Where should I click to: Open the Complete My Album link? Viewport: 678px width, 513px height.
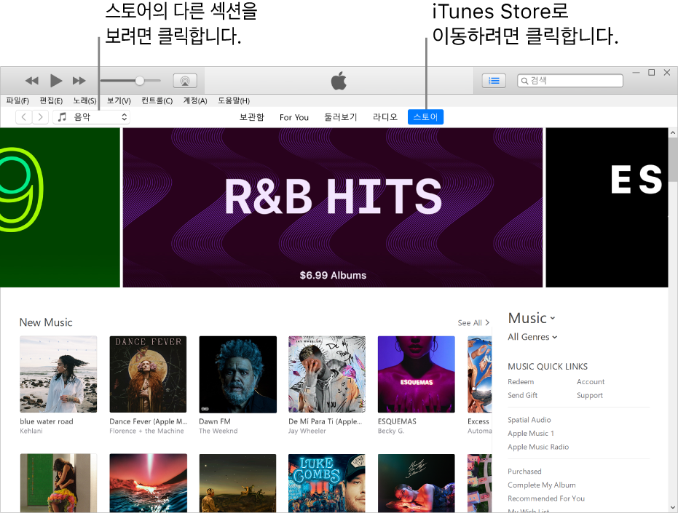coord(542,485)
